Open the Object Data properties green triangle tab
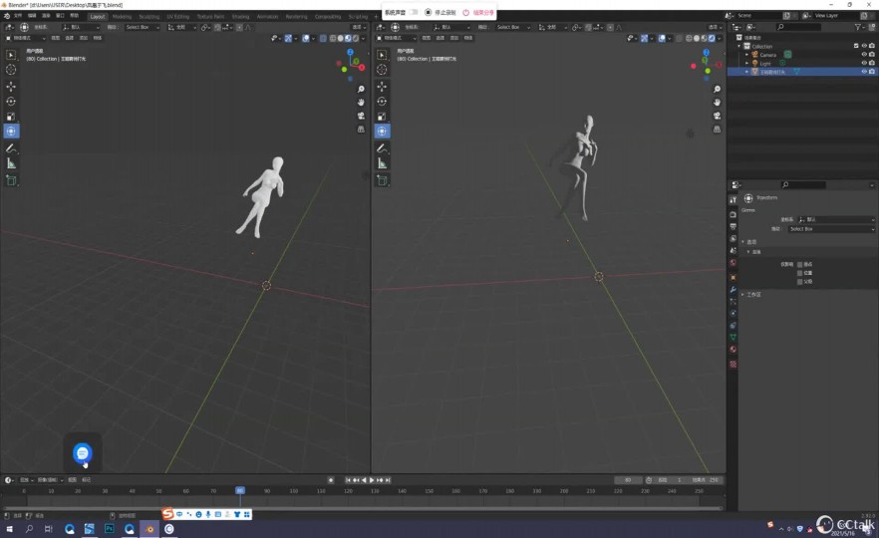This screenshot has height=538, width=879. (732, 338)
